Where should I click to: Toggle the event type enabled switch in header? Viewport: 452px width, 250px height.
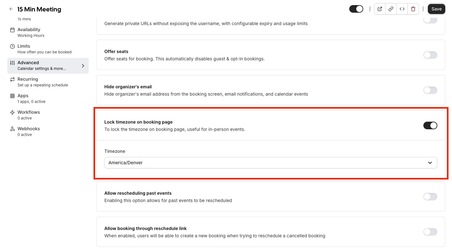(x=356, y=9)
